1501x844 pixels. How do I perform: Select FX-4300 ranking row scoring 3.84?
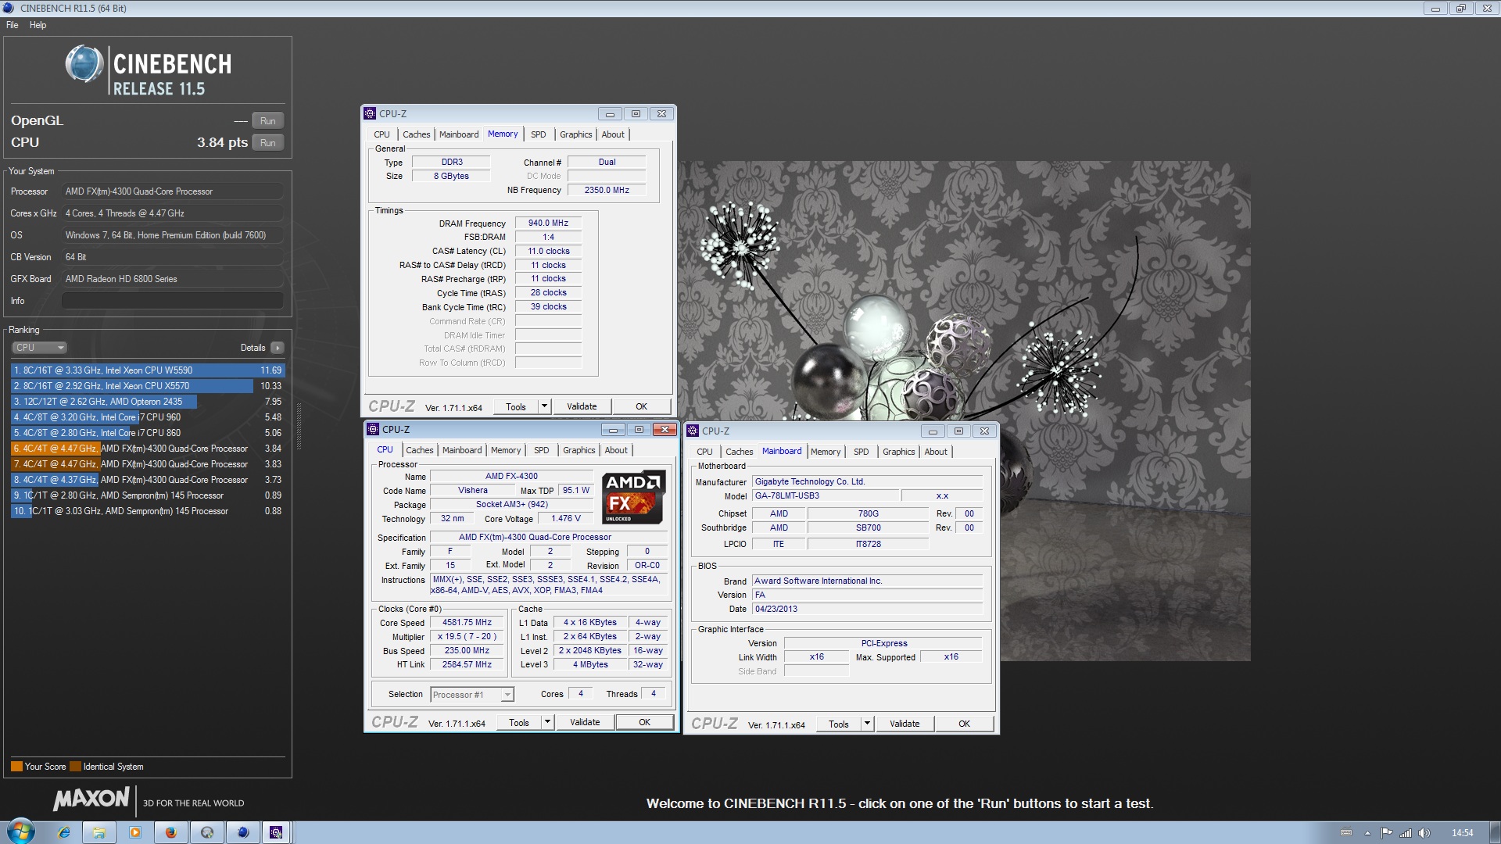click(148, 449)
